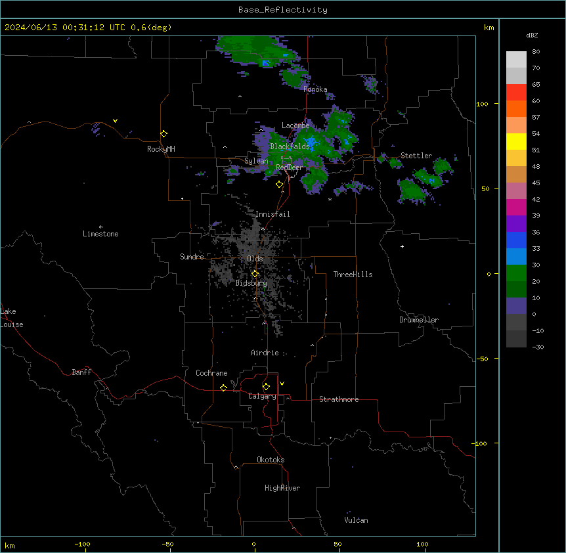Click the Base_Reflectivity title text

point(283,10)
